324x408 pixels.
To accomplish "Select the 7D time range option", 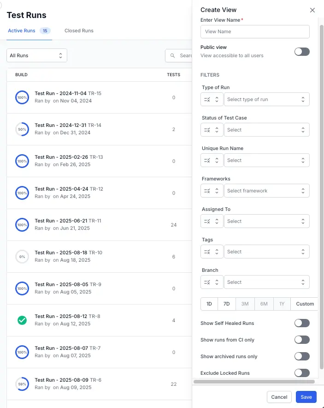I will tap(226, 304).
